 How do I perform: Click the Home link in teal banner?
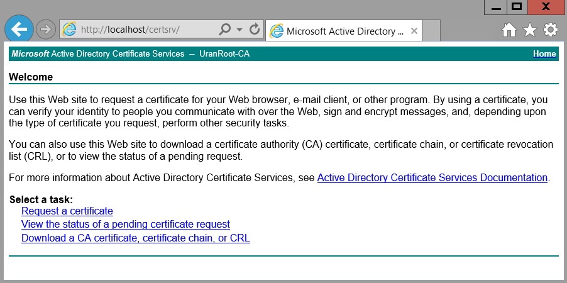coord(544,54)
